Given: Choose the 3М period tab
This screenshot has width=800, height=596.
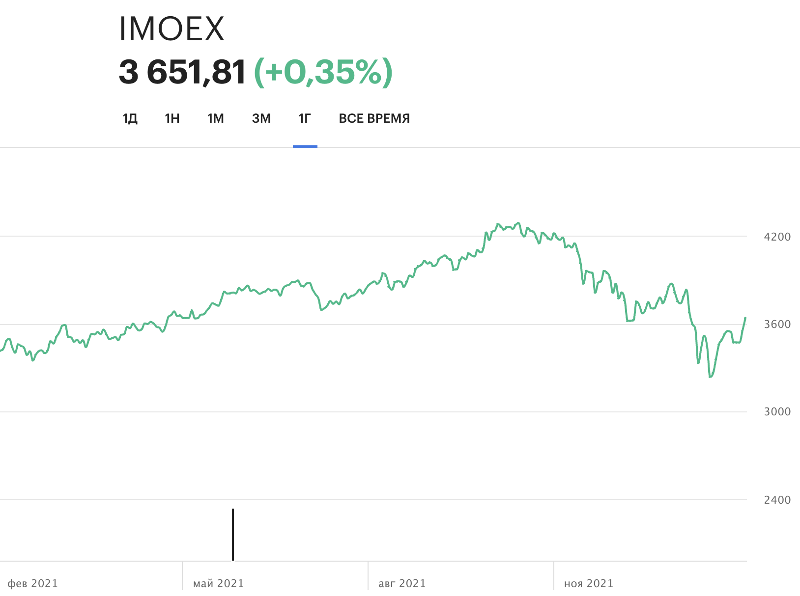Looking at the screenshot, I should point(261,118).
